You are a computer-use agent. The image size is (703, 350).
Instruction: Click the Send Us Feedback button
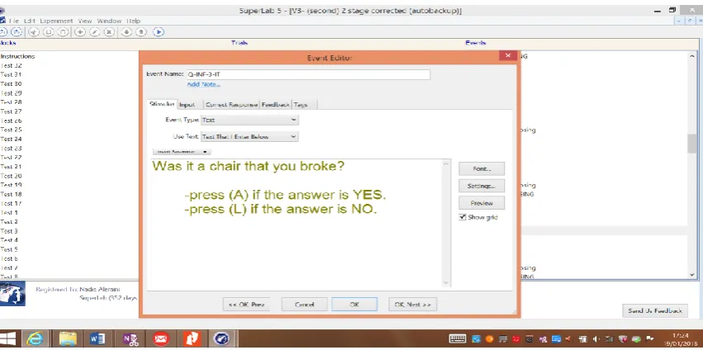coord(655,310)
